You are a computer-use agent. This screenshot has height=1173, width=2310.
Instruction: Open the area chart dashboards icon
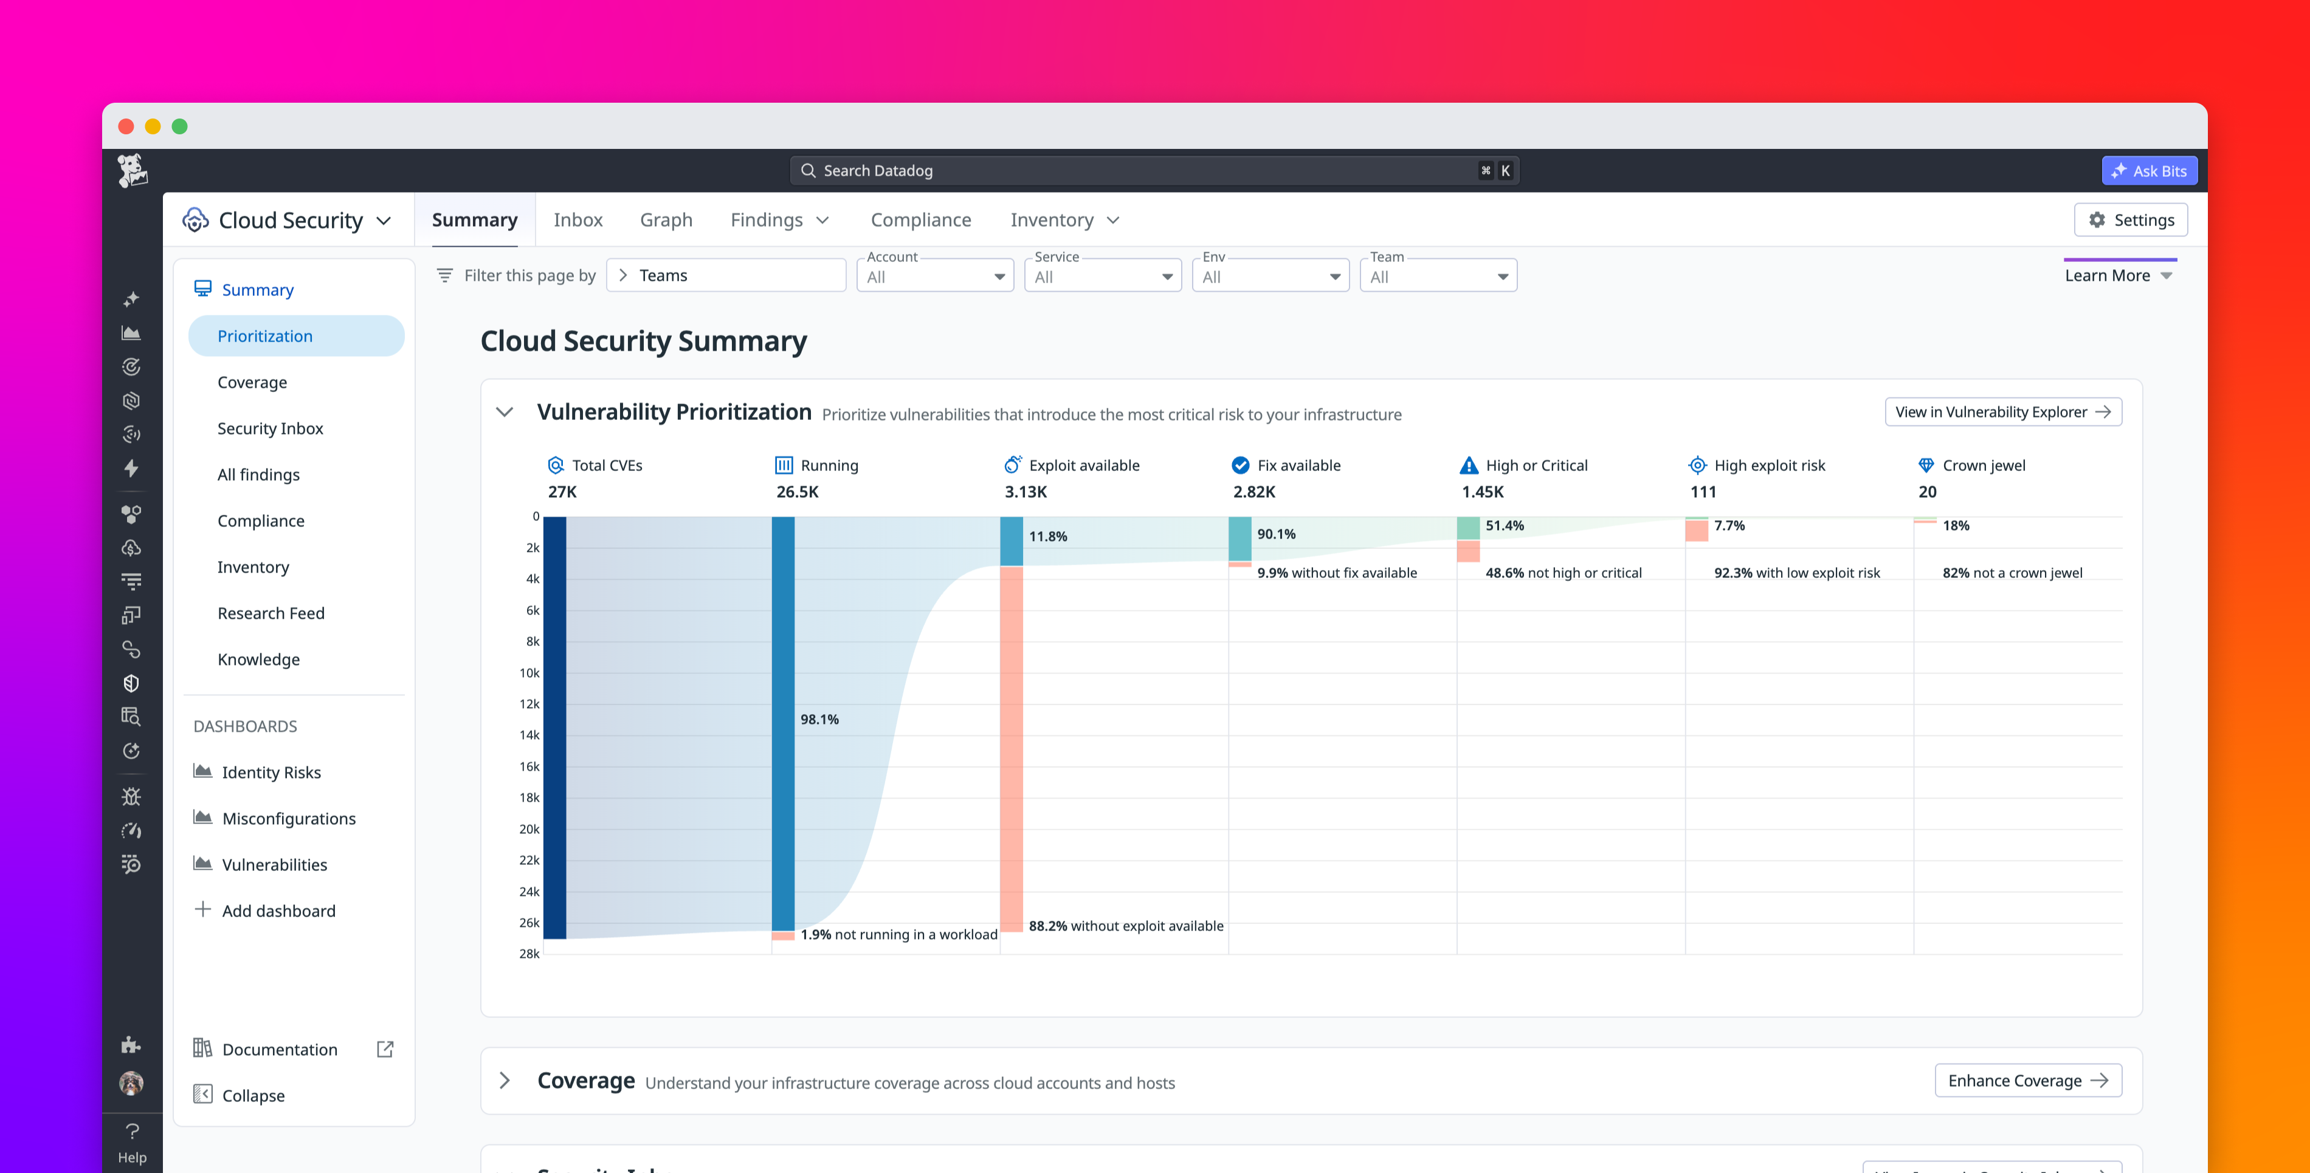pos(131,332)
